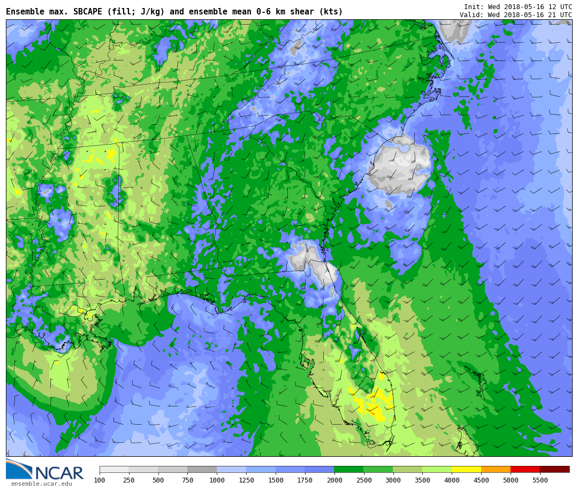
Task: Pick the orange 4500-5000 colorbar swatch
Action: (x=496, y=469)
